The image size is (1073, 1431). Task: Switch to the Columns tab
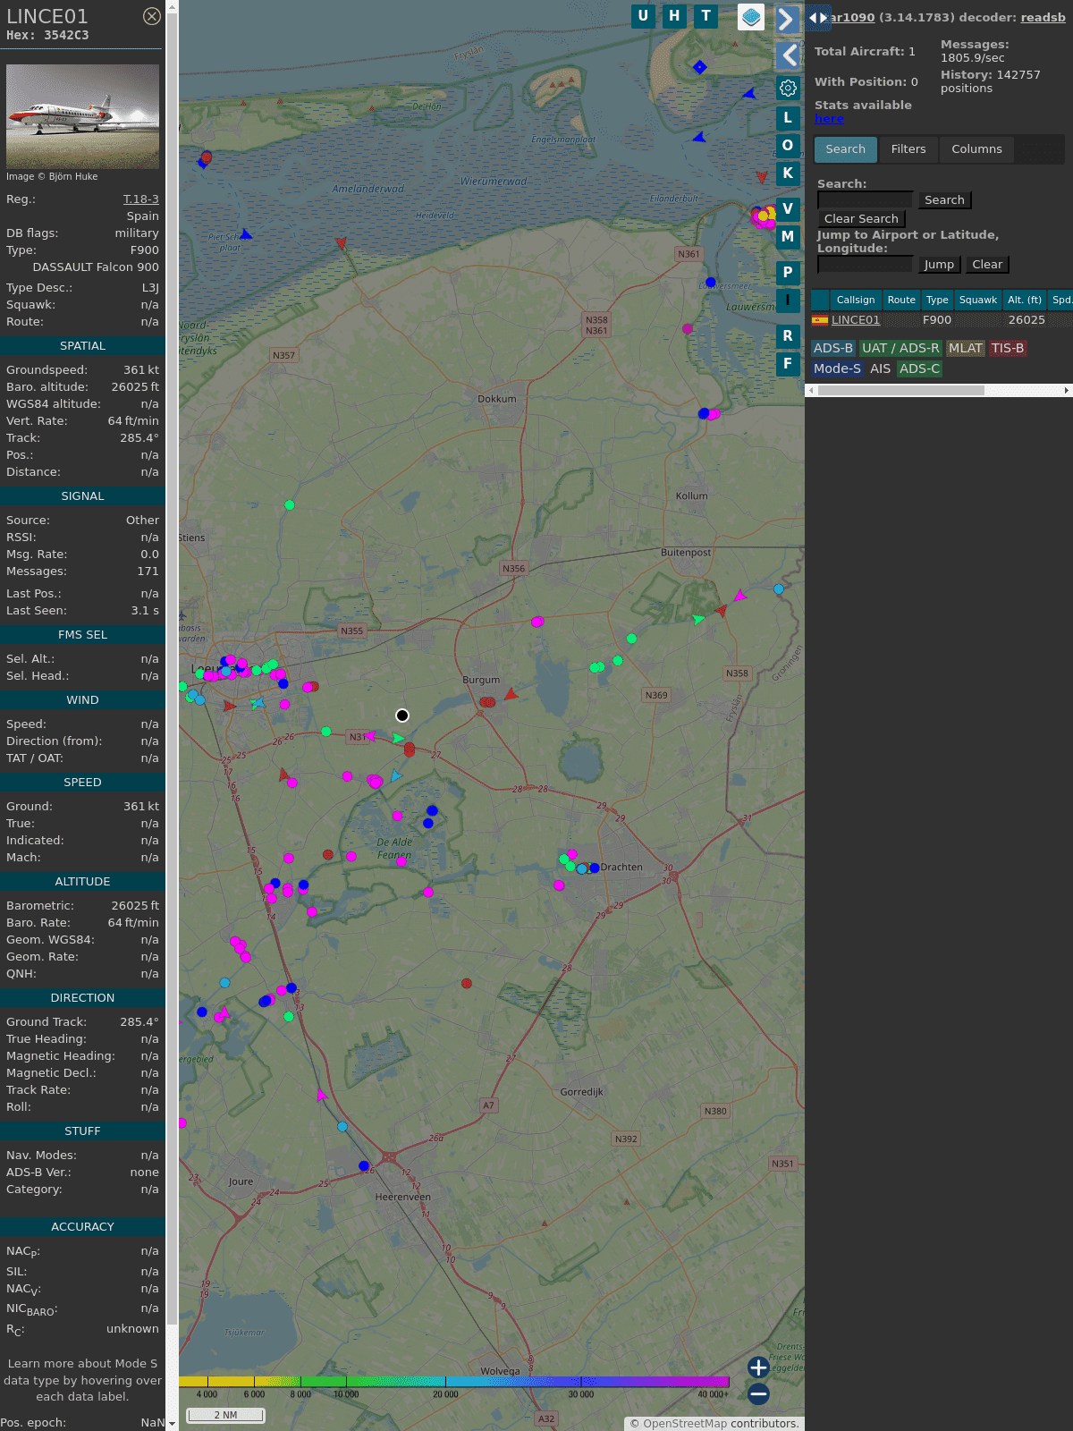pyautogui.click(x=976, y=149)
